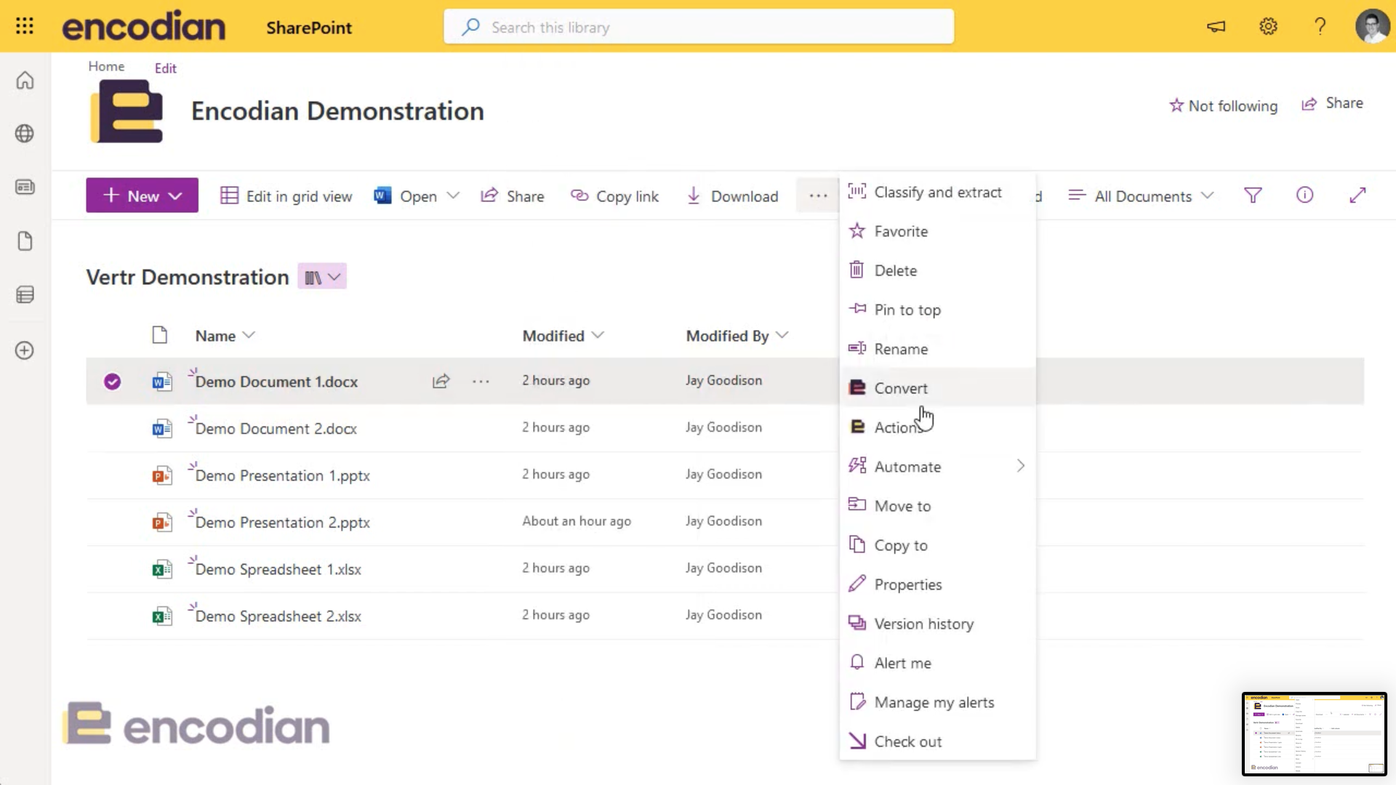Click the toolbar ellipsis more-actions button
The width and height of the screenshot is (1396, 785).
818,196
